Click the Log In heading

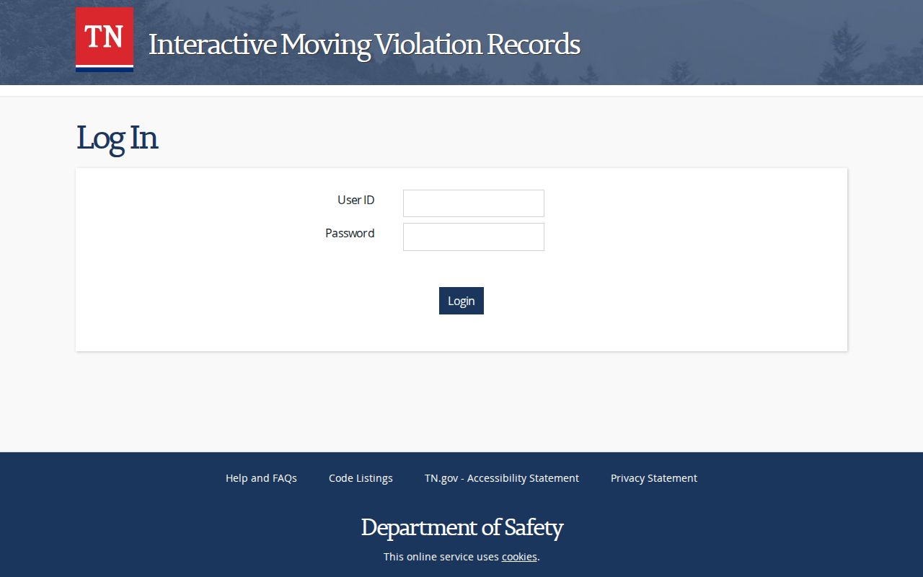click(117, 138)
